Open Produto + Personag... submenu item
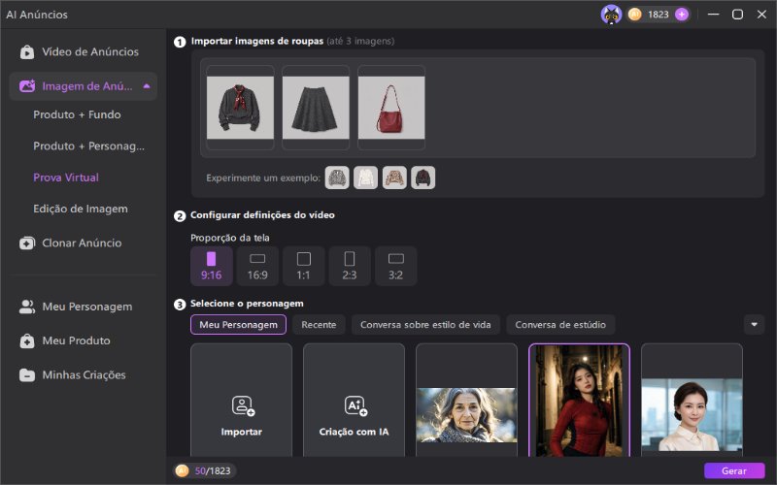Viewport: 777px width, 485px height. click(88, 146)
